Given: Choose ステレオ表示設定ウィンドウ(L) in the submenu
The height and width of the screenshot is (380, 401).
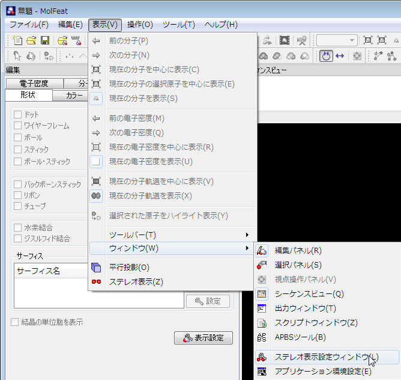Looking at the screenshot, I should click(327, 357).
